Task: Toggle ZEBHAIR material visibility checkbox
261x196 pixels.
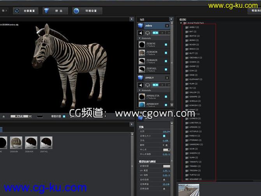Action: 166,61
